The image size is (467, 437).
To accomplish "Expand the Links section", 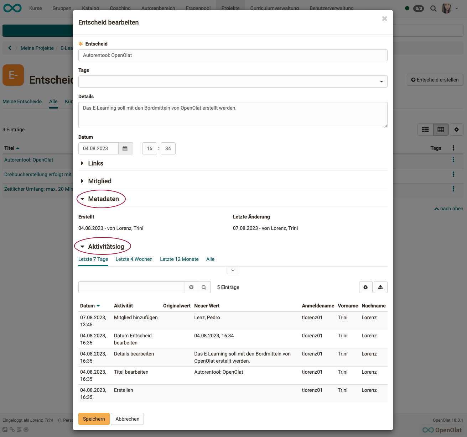I will 95,163.
